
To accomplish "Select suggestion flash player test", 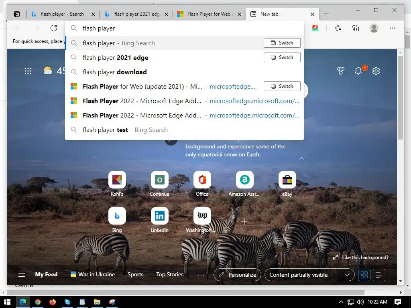I will coord(185,130).
